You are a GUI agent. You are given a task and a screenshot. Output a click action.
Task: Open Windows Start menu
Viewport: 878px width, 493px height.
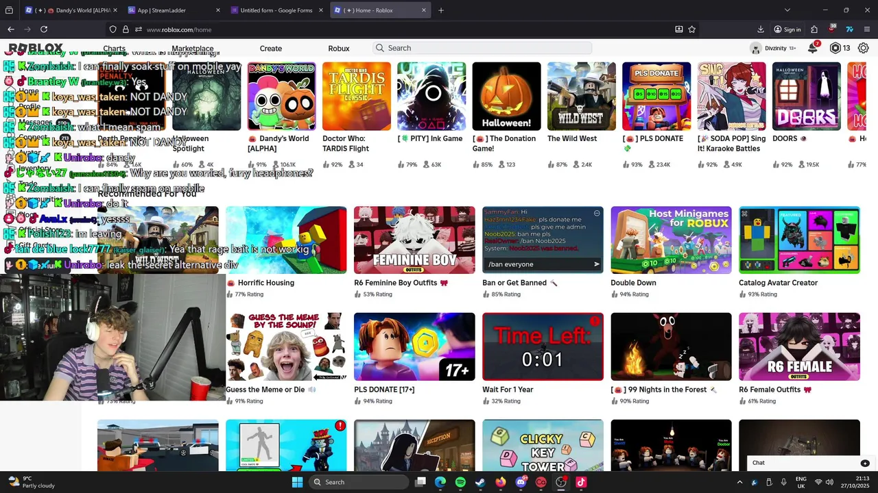pyautogui.click(x=297, y=482)
